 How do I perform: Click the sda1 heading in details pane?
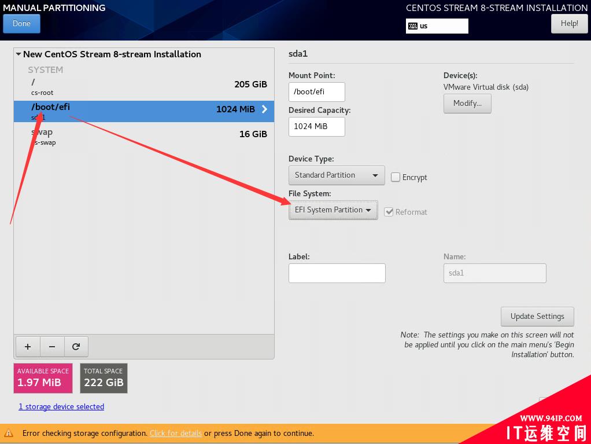point(298,54)
